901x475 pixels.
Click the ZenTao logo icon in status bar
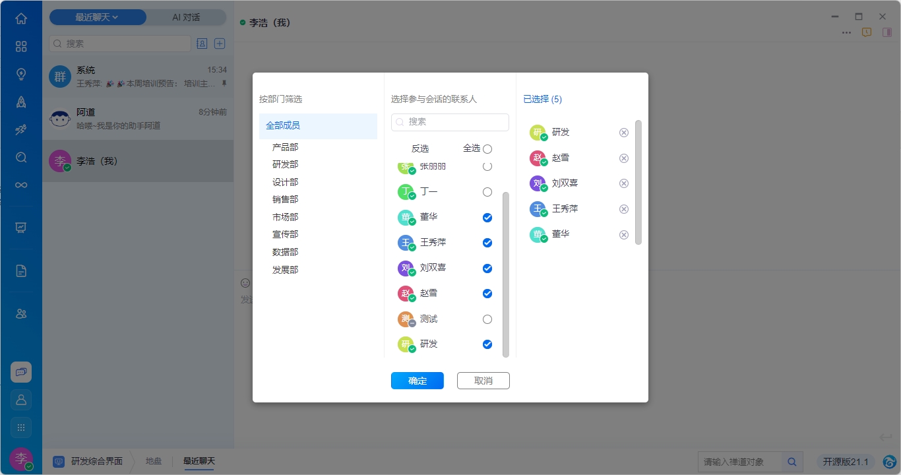pyautogui.click(x=889, y=462)
